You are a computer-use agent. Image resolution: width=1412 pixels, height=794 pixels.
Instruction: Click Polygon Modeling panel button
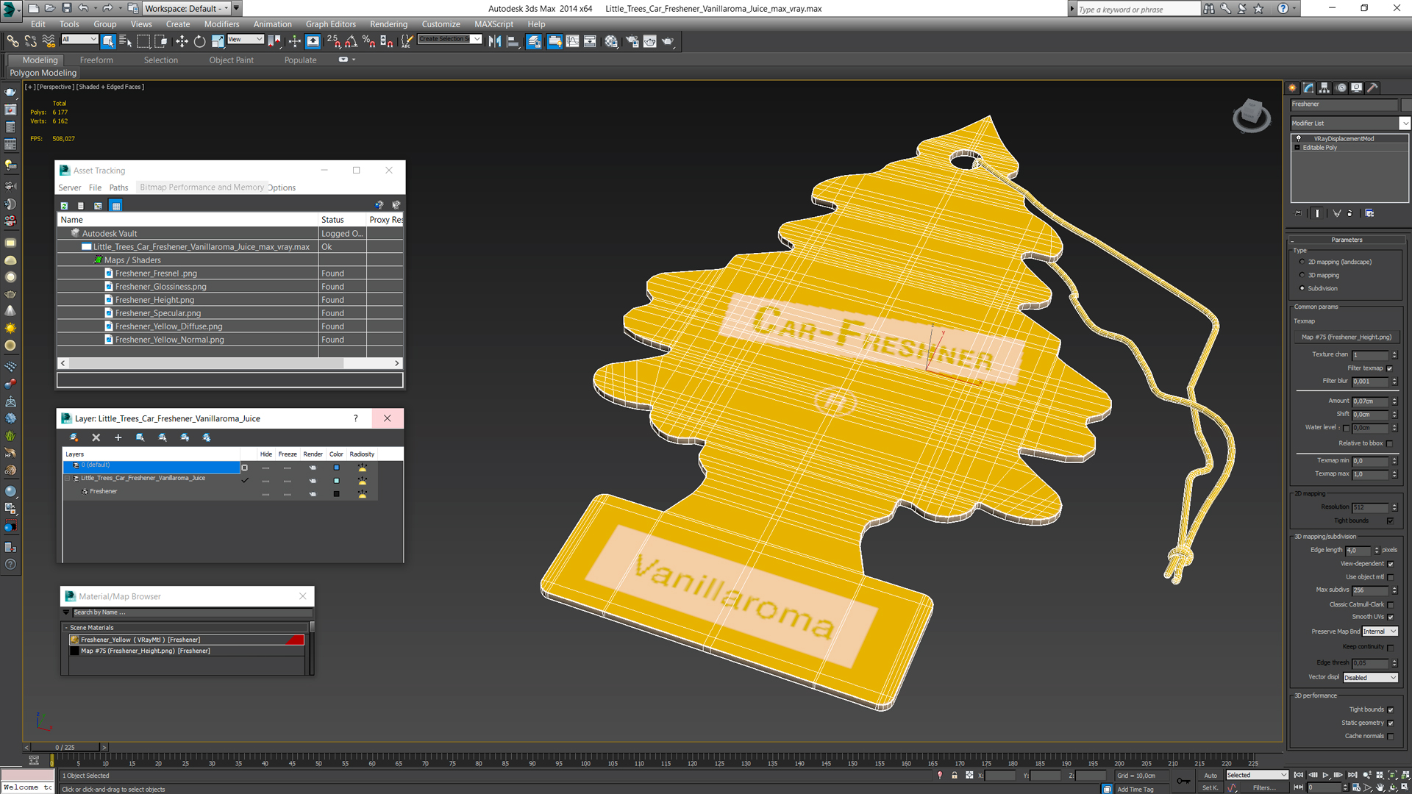click(x=43, y=73)
